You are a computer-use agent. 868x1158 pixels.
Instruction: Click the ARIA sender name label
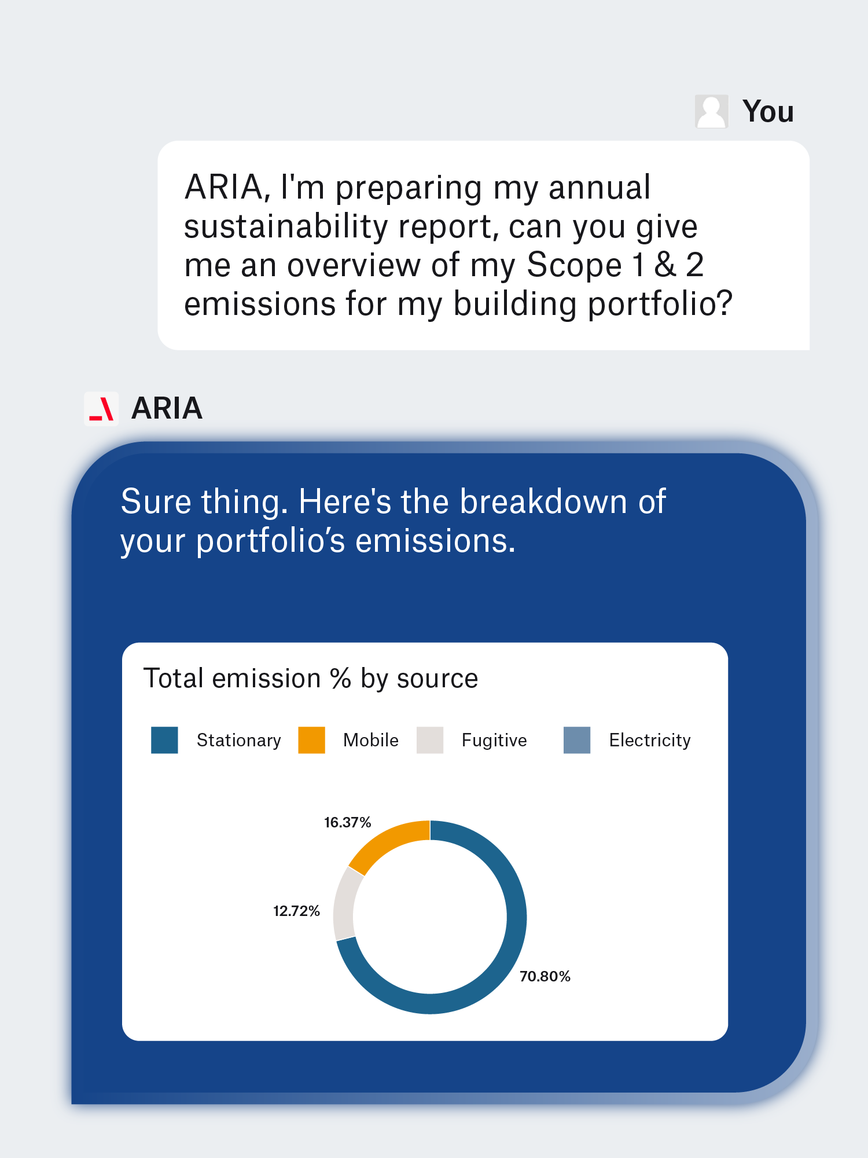tap(167, 408)
